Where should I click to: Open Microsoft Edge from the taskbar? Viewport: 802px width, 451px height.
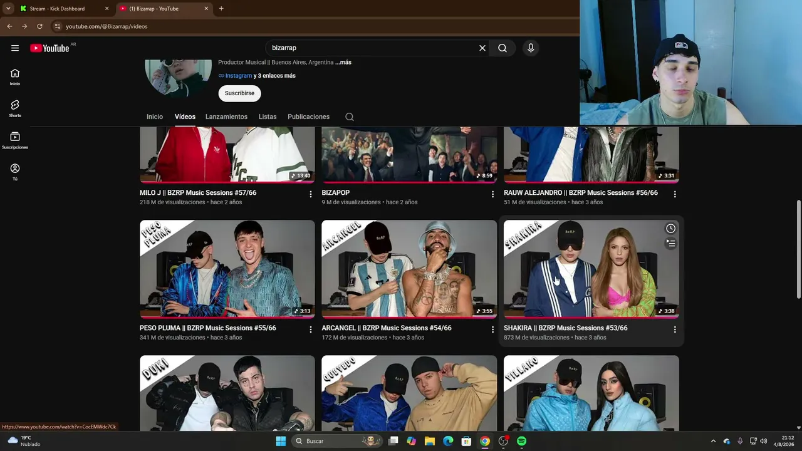[x=448, y=441]
